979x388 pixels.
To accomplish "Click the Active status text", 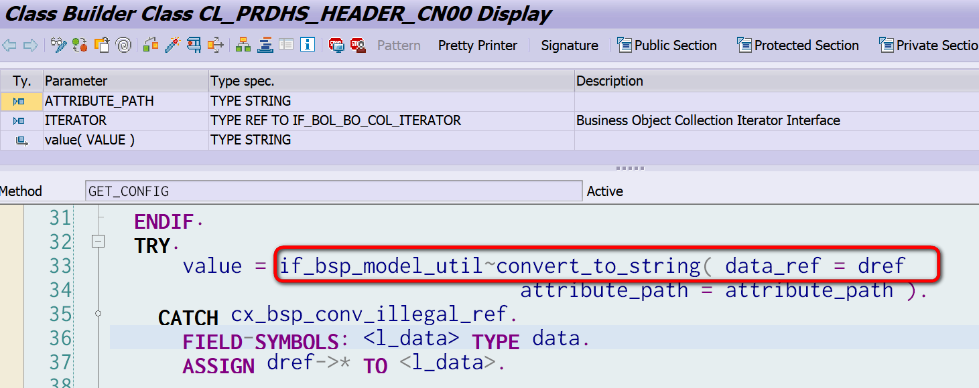I will 605,191.
